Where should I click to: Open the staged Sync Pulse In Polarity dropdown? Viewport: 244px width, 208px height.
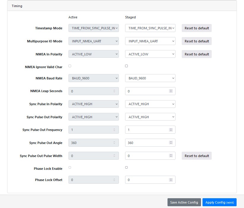pos(150,104)
